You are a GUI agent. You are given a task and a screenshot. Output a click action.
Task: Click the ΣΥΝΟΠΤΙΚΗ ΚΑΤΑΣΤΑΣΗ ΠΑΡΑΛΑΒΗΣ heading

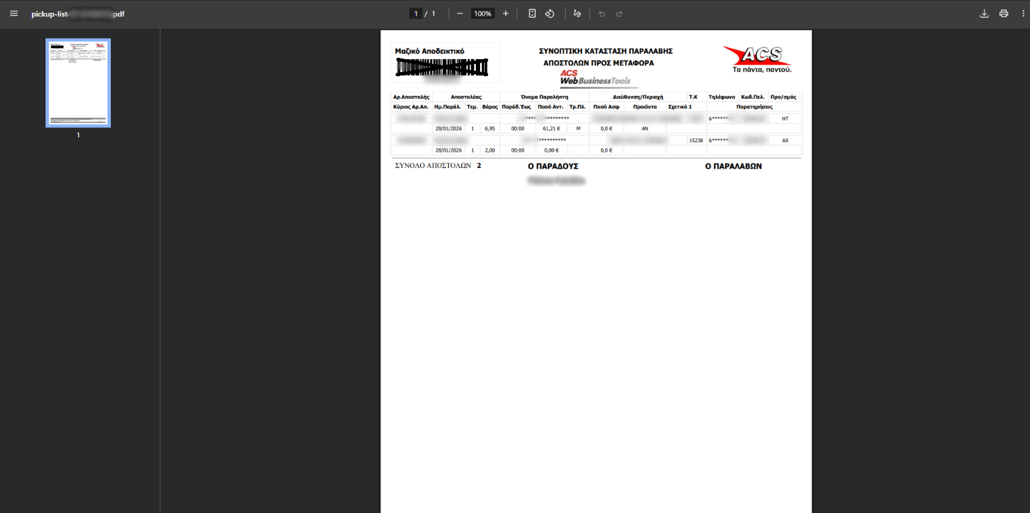click(605, 51)
